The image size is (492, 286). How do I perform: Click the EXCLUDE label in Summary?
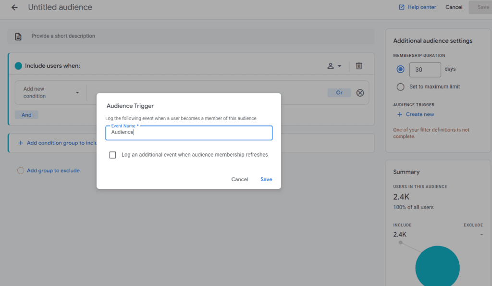point(473,225)
